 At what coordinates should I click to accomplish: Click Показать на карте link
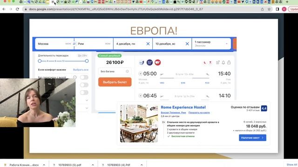click(x=199, y=112)
